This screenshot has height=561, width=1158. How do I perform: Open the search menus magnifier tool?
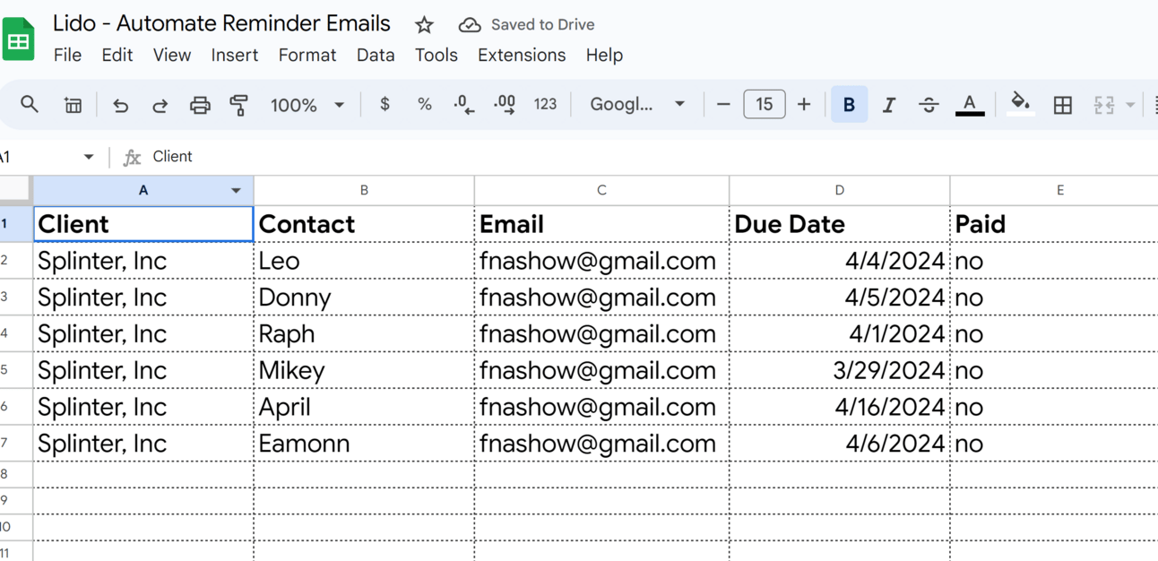(30, 105)
